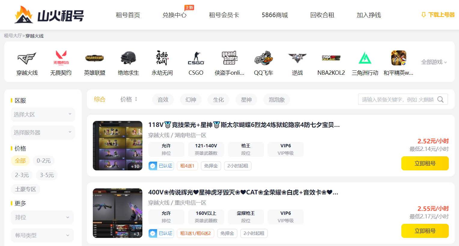Toggle the 音效 filter tag
459x246 pixels.
click(x=163, y=100)
